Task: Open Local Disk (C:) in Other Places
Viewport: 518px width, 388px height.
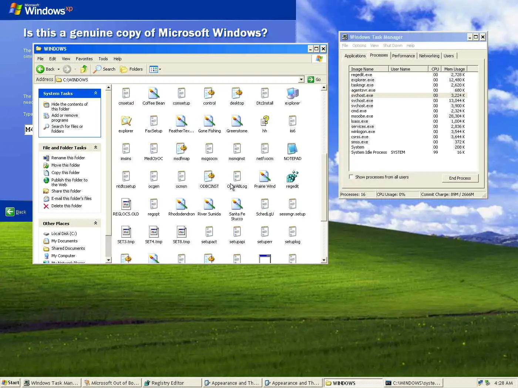Action: pos(64,234)
